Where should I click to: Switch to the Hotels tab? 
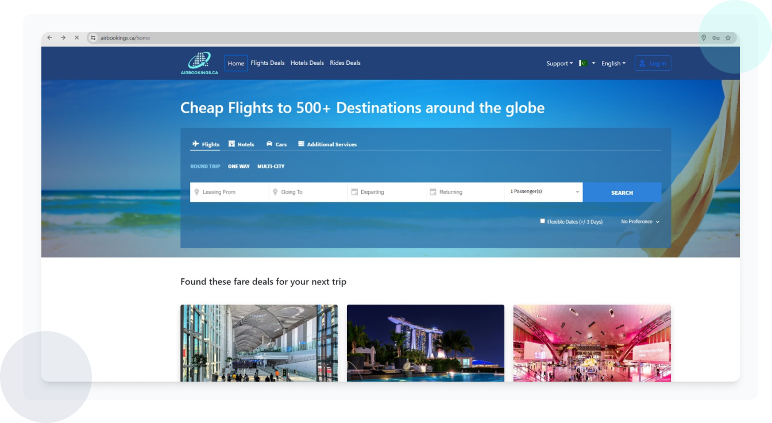241,144
